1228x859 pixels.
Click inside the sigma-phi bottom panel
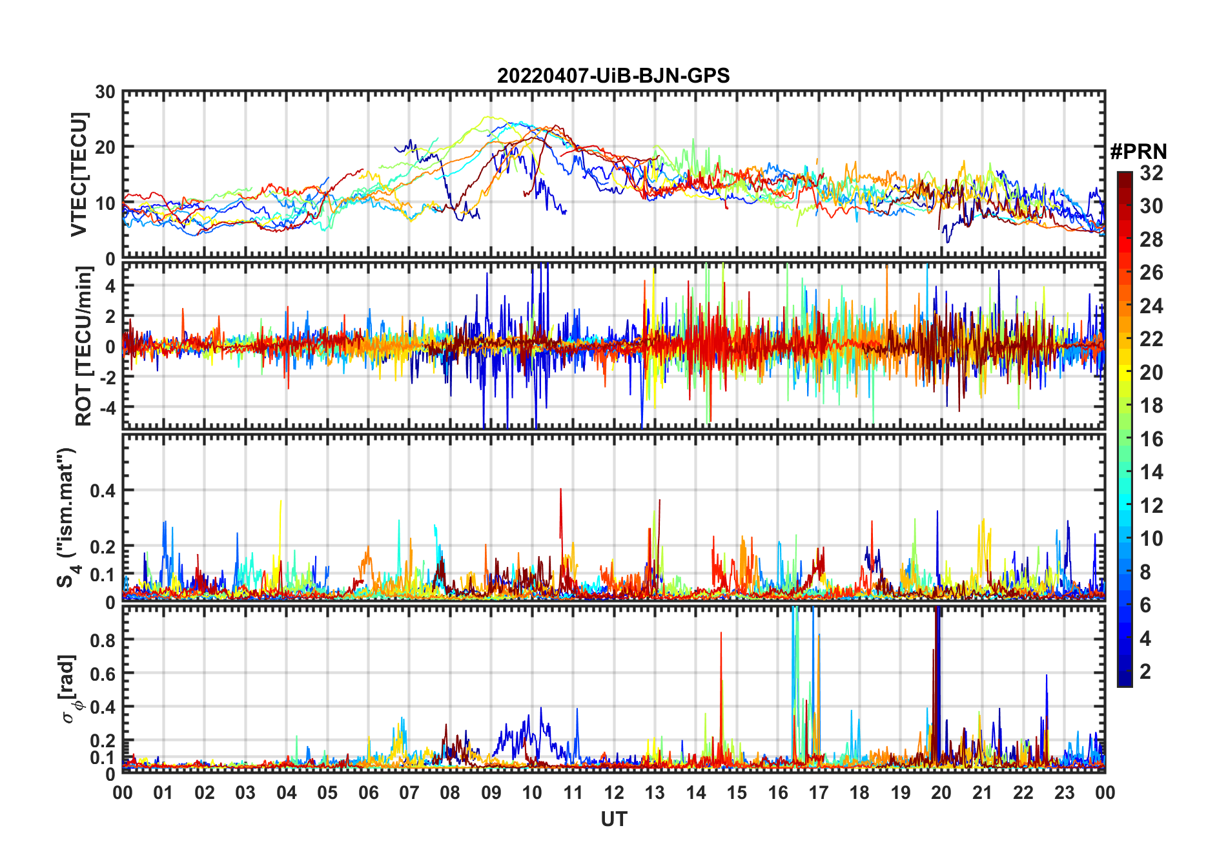[x=613, y=688]
